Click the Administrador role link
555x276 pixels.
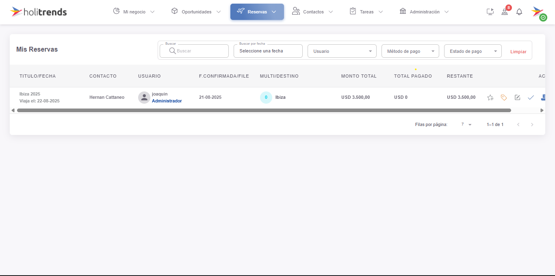(x=167, y=101)
